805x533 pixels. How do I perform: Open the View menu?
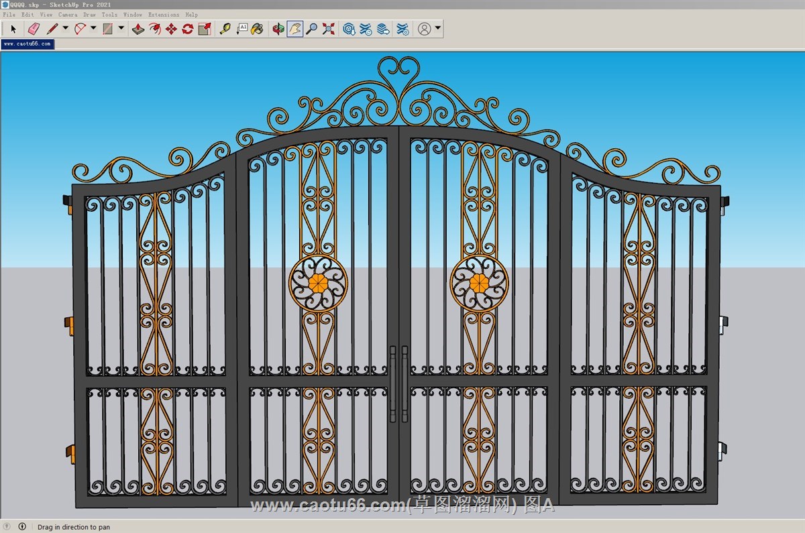(46, 14)
